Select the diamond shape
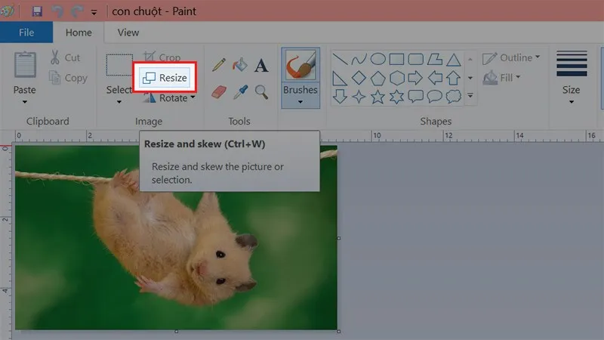This screenshot has width=604, height=340. (359, 78)
